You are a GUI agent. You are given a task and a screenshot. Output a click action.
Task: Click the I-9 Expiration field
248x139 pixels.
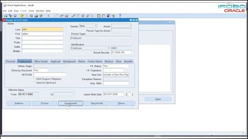114,70
